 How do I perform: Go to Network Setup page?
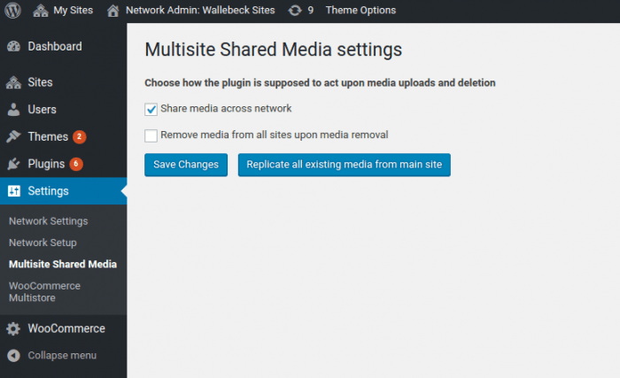click(43, 243)
